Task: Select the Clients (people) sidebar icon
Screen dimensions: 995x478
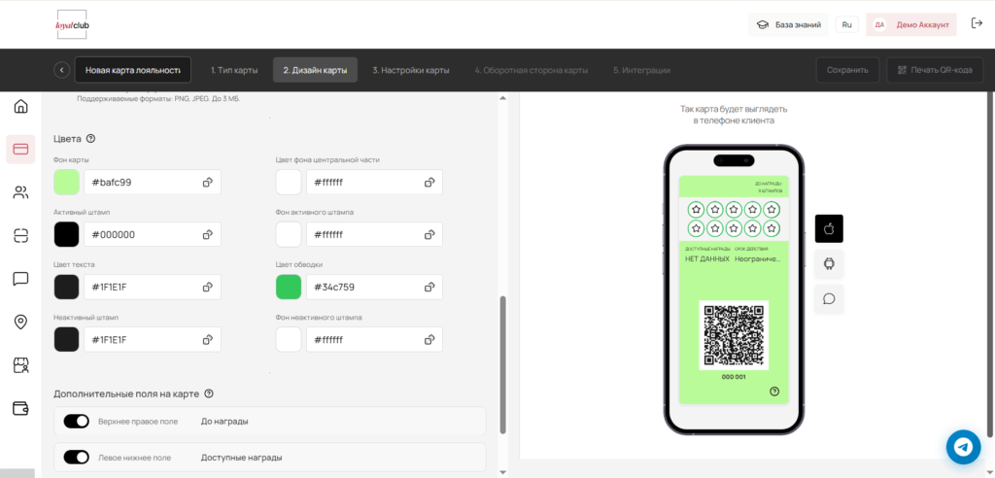Action: [x=20, y=192]
